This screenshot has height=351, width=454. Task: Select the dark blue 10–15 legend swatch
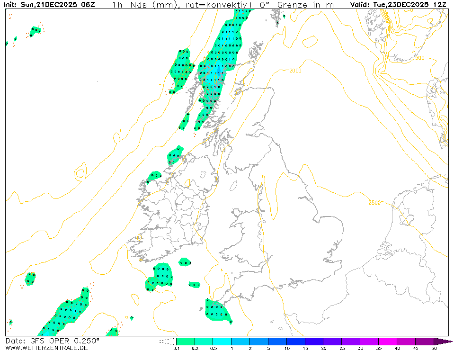(x=296, y=341)
